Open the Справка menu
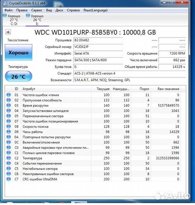 73,10
